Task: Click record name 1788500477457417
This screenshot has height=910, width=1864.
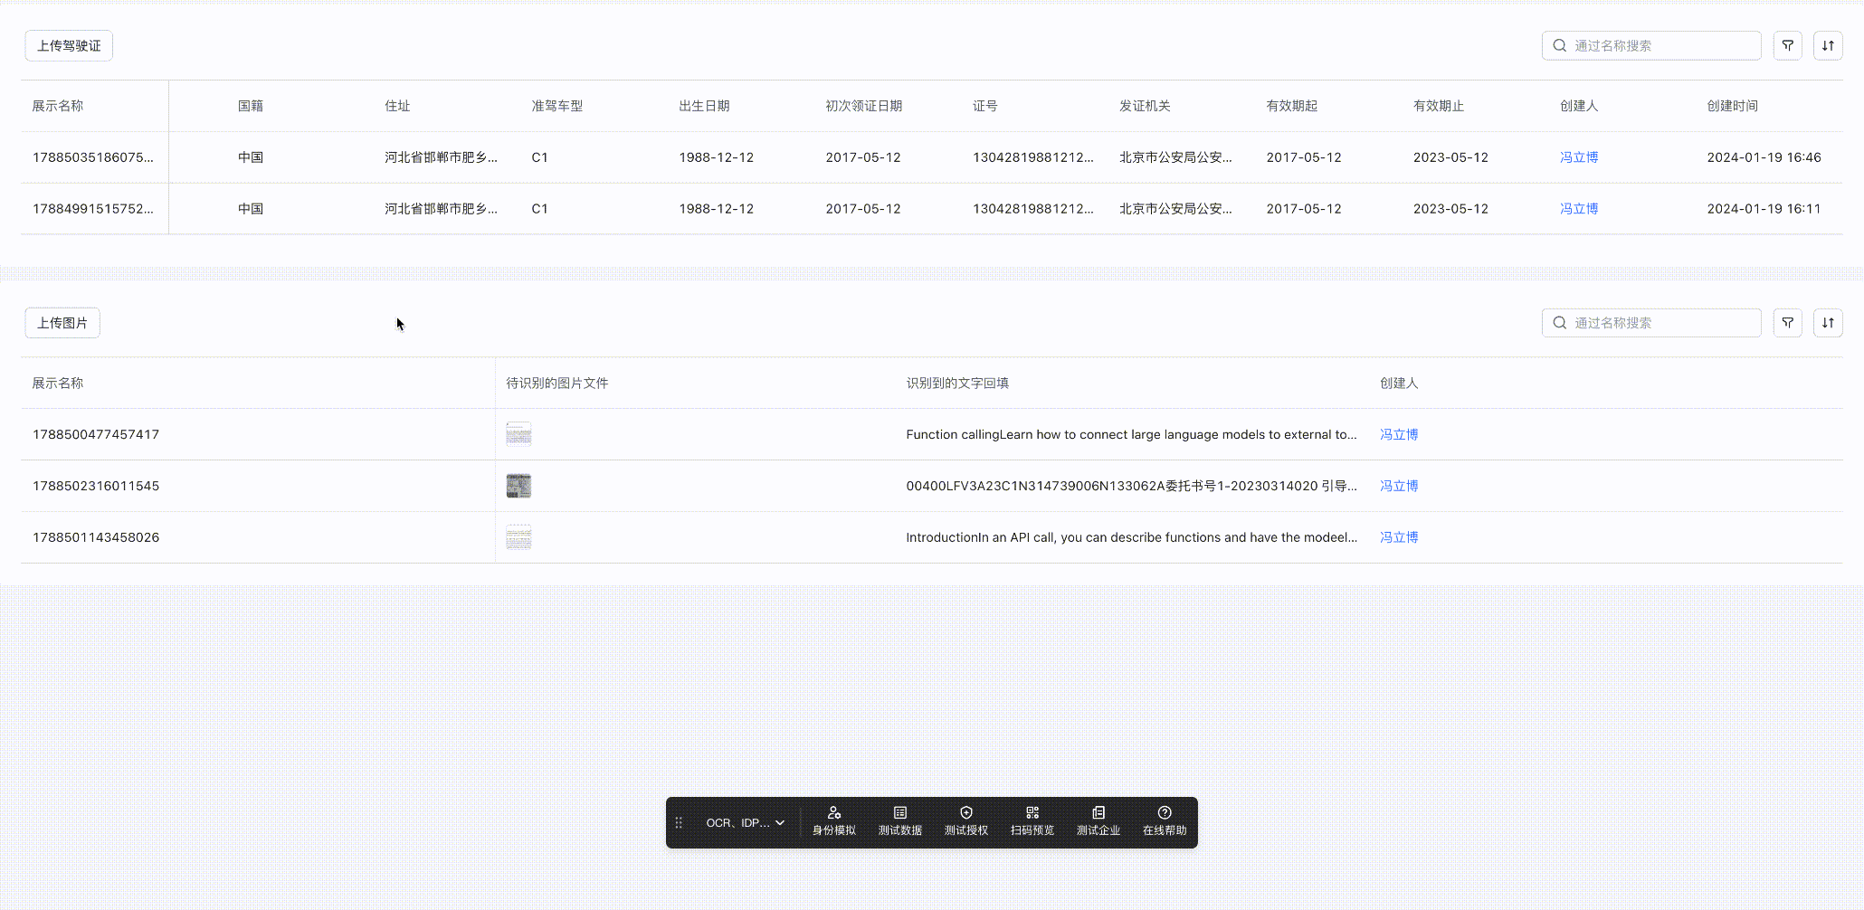Action: click(x=96, y=434)
